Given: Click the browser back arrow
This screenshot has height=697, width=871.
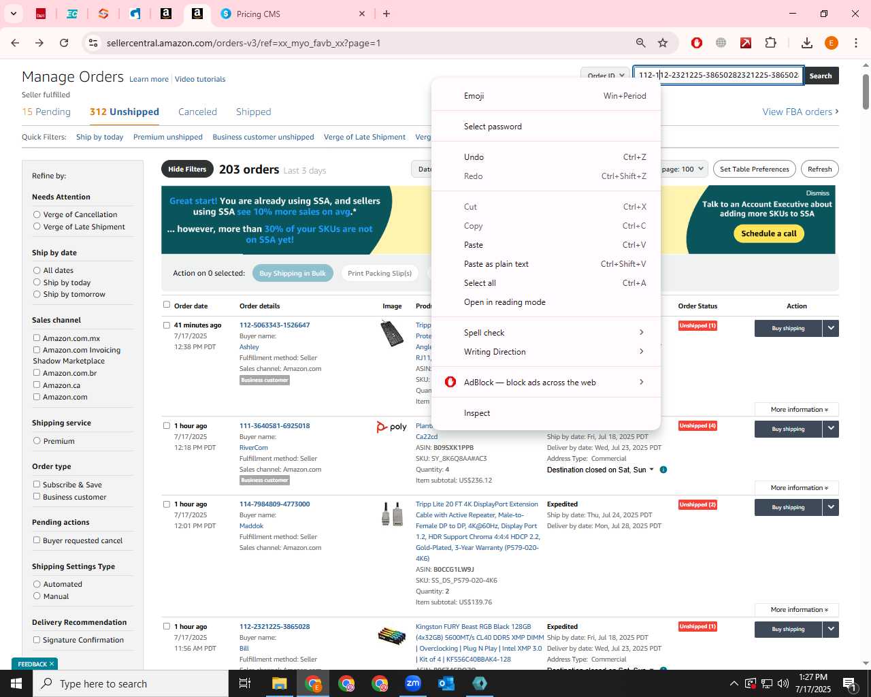Looking at the screenshot, I should tap(15, 43).
